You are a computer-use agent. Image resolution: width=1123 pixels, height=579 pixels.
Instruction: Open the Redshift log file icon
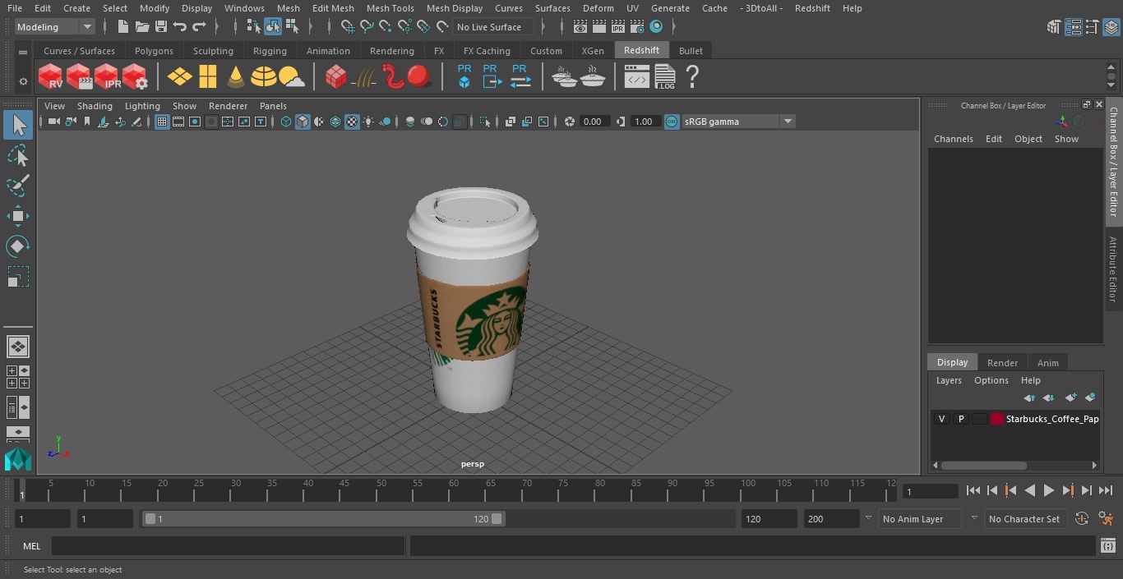(664, 77)
